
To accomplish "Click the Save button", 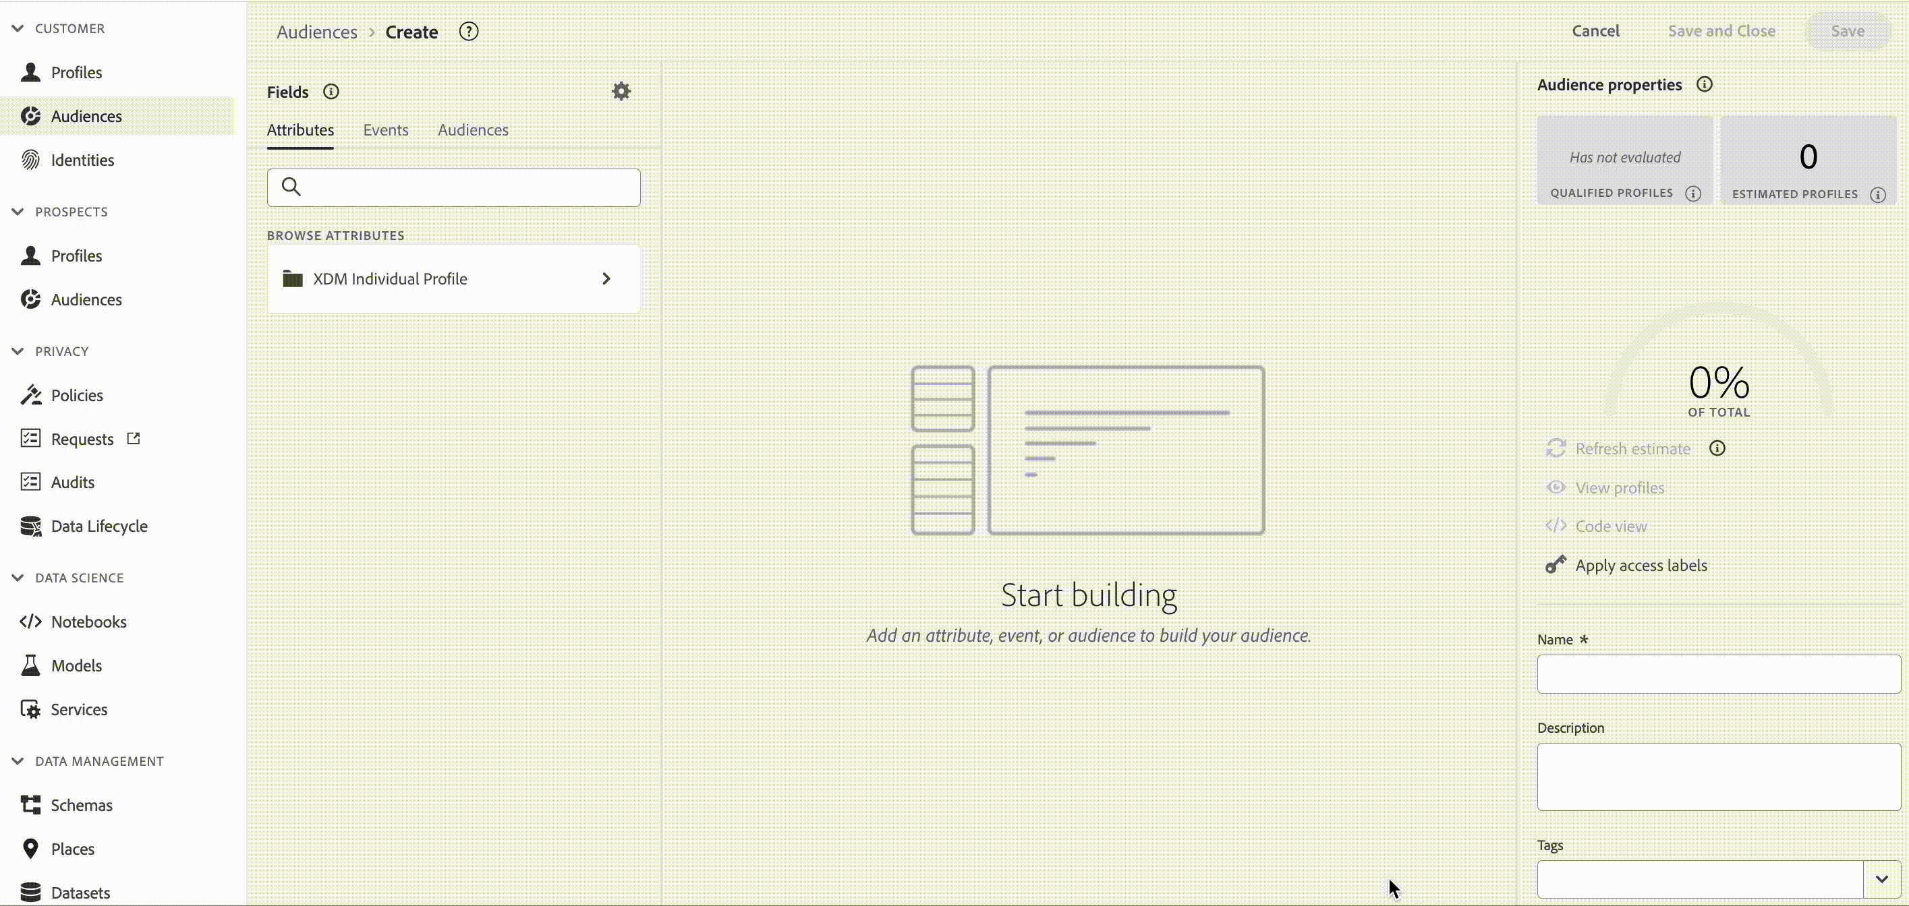I will pyautogui.click(x=1848, y=31).
